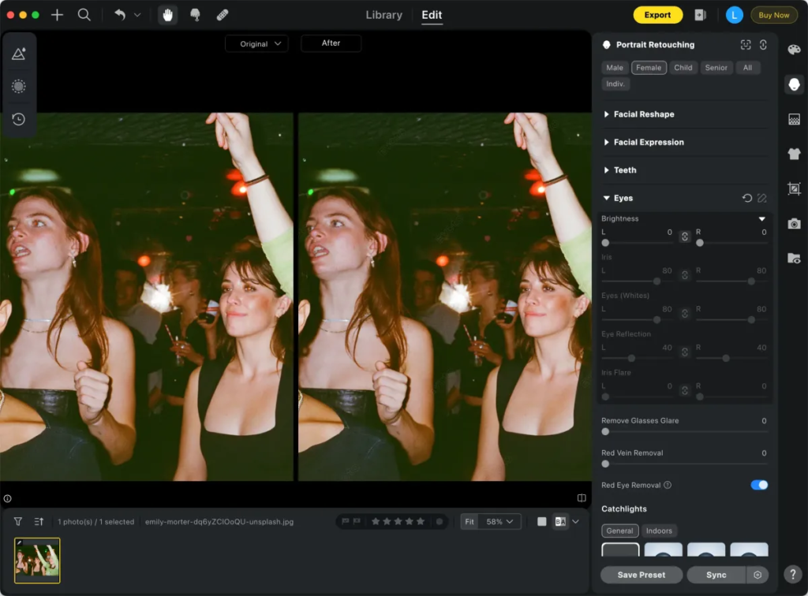The image size is (808, 596).
Task: Expand the Facial Reshape section
Action: pos(644,114)
